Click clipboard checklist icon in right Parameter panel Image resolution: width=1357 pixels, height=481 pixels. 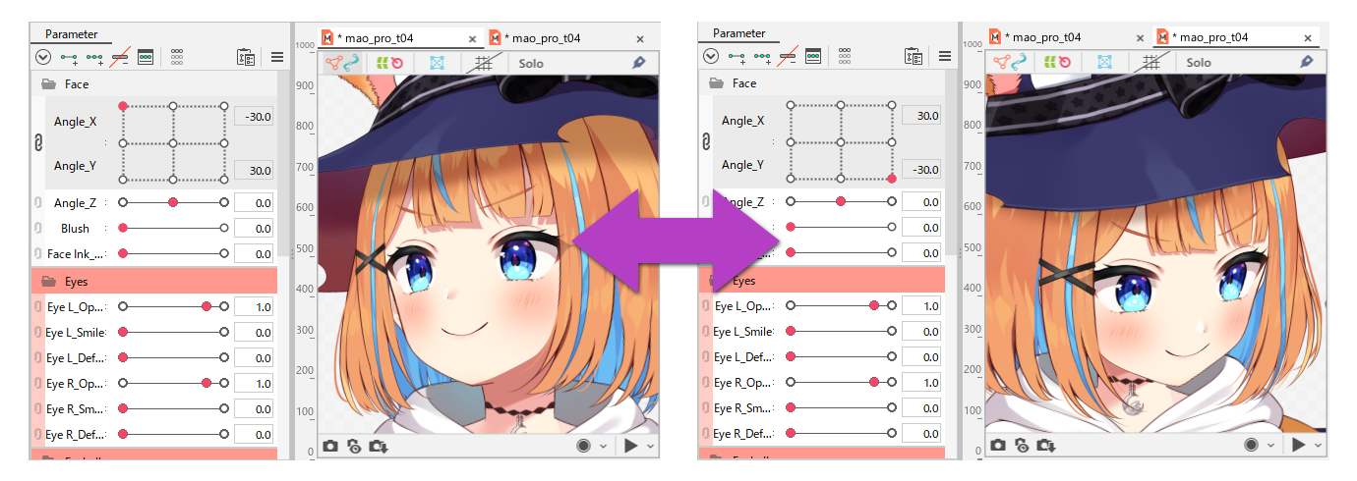pyautogui.click(x=914, y=56)
